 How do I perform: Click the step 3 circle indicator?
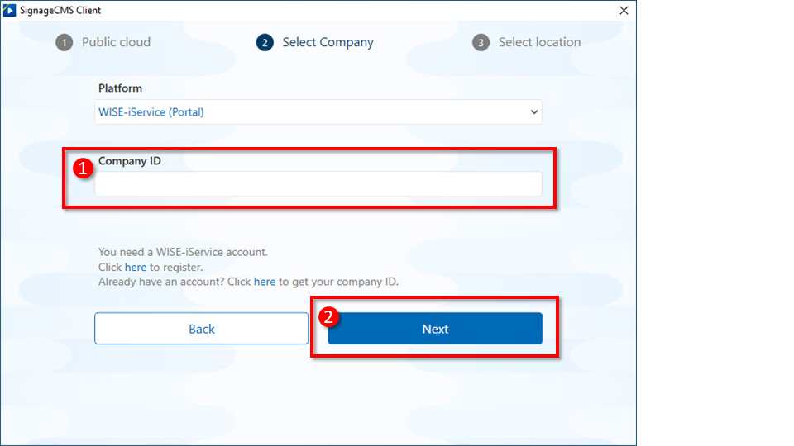point(481,42)
